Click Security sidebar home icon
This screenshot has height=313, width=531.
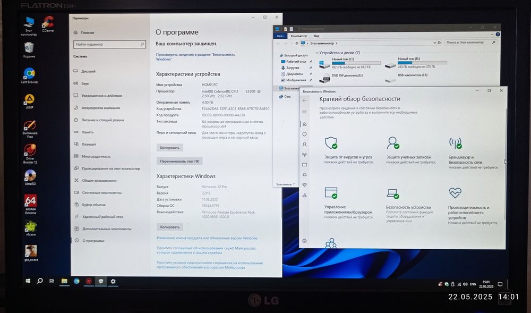coord(304,124)
